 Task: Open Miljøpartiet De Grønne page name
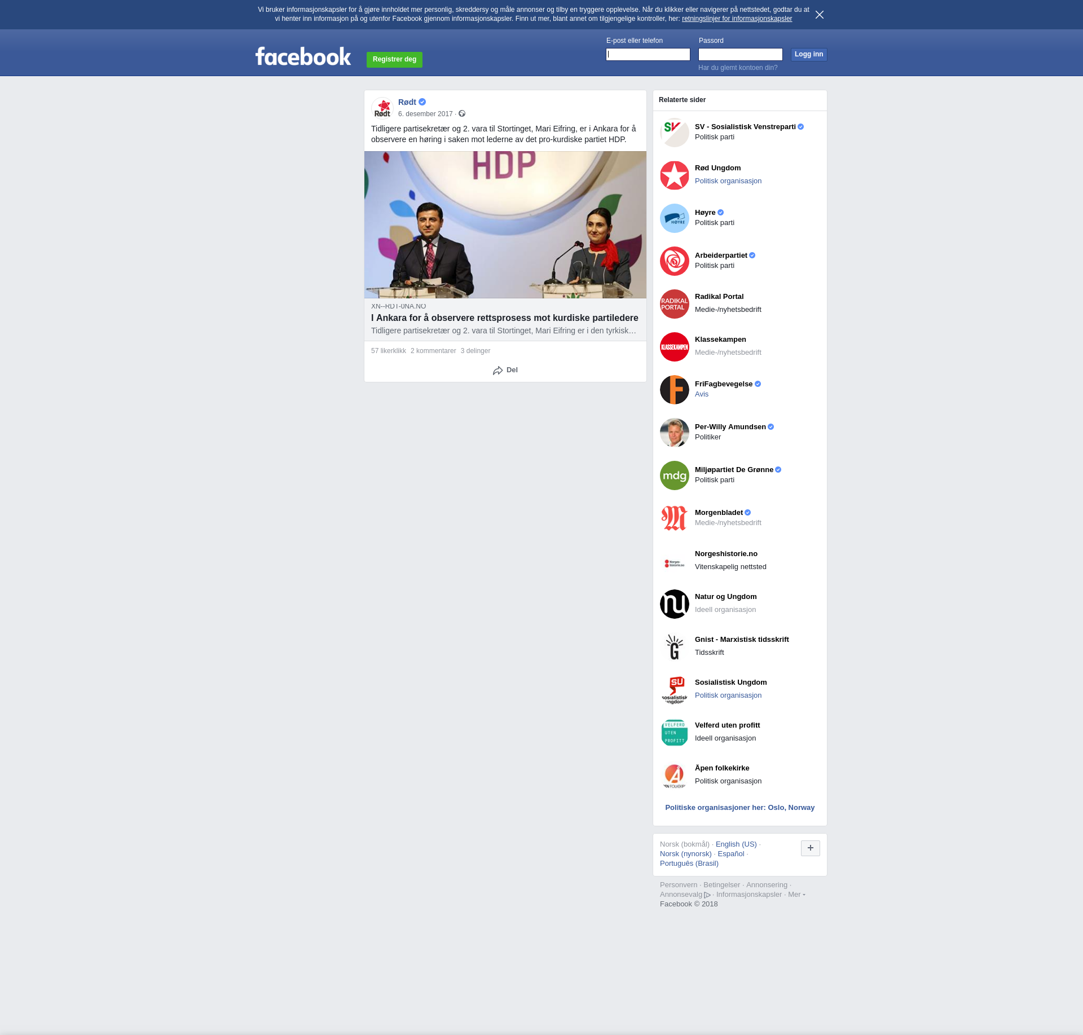tap(734, 470)
